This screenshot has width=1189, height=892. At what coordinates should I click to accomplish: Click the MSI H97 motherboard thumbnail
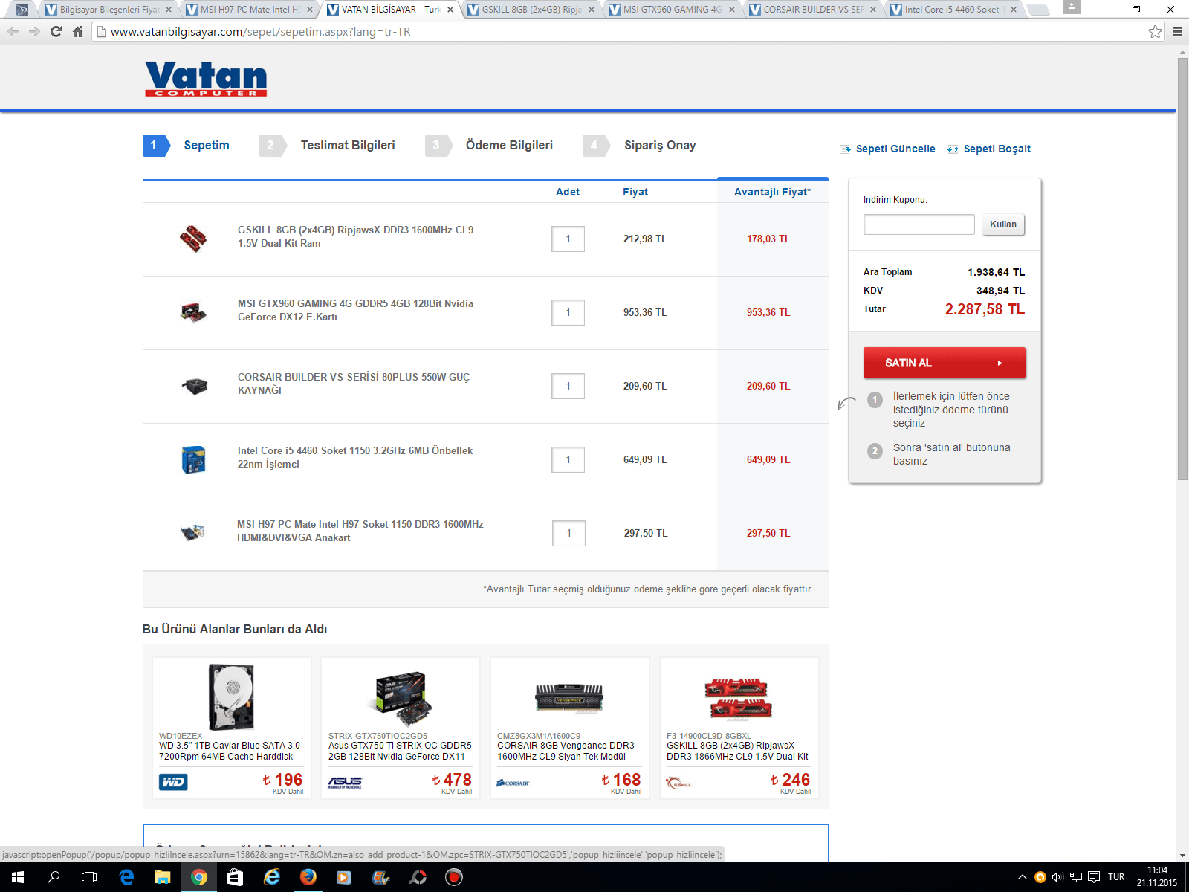point(193,533)
